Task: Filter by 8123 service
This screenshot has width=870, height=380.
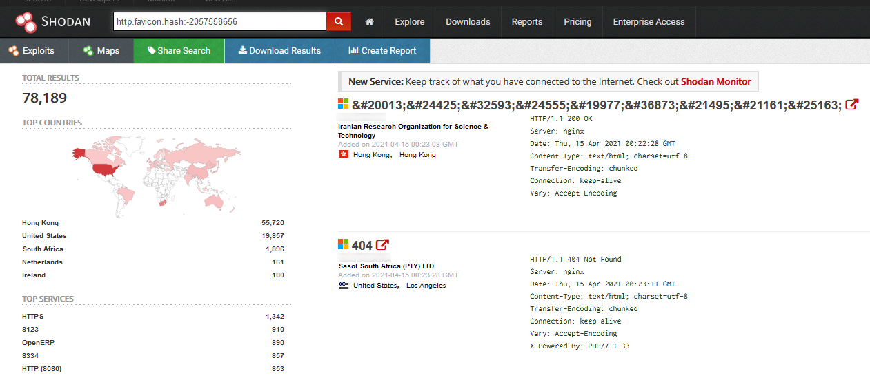Action: point(30,330)
